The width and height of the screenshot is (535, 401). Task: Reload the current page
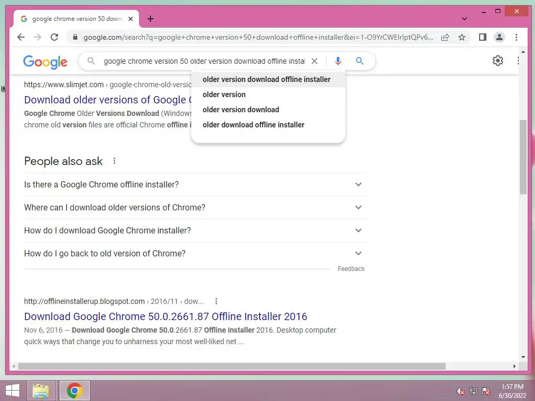tap(54, 37)
